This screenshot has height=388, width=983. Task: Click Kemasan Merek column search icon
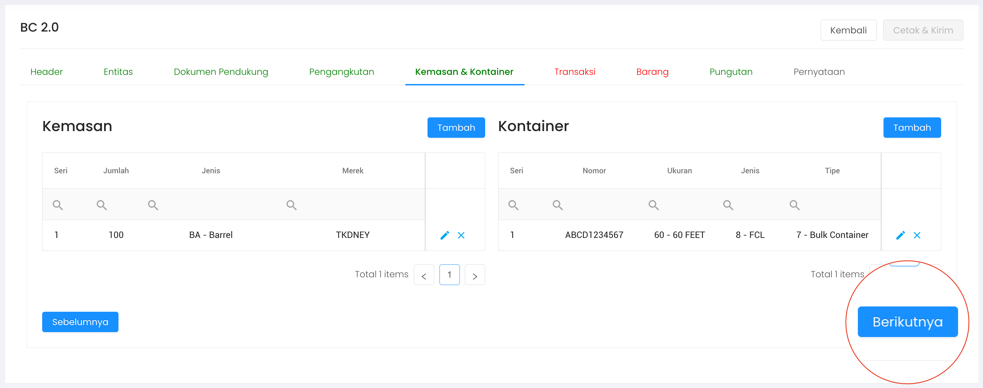tap(291, 205)
